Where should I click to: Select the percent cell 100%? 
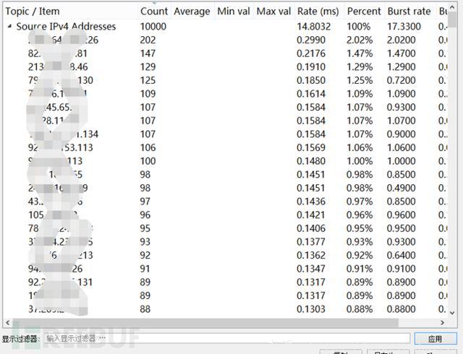359,27
